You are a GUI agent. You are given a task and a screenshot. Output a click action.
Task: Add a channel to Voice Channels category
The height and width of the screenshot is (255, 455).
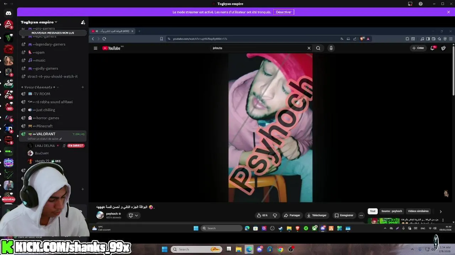82,87
